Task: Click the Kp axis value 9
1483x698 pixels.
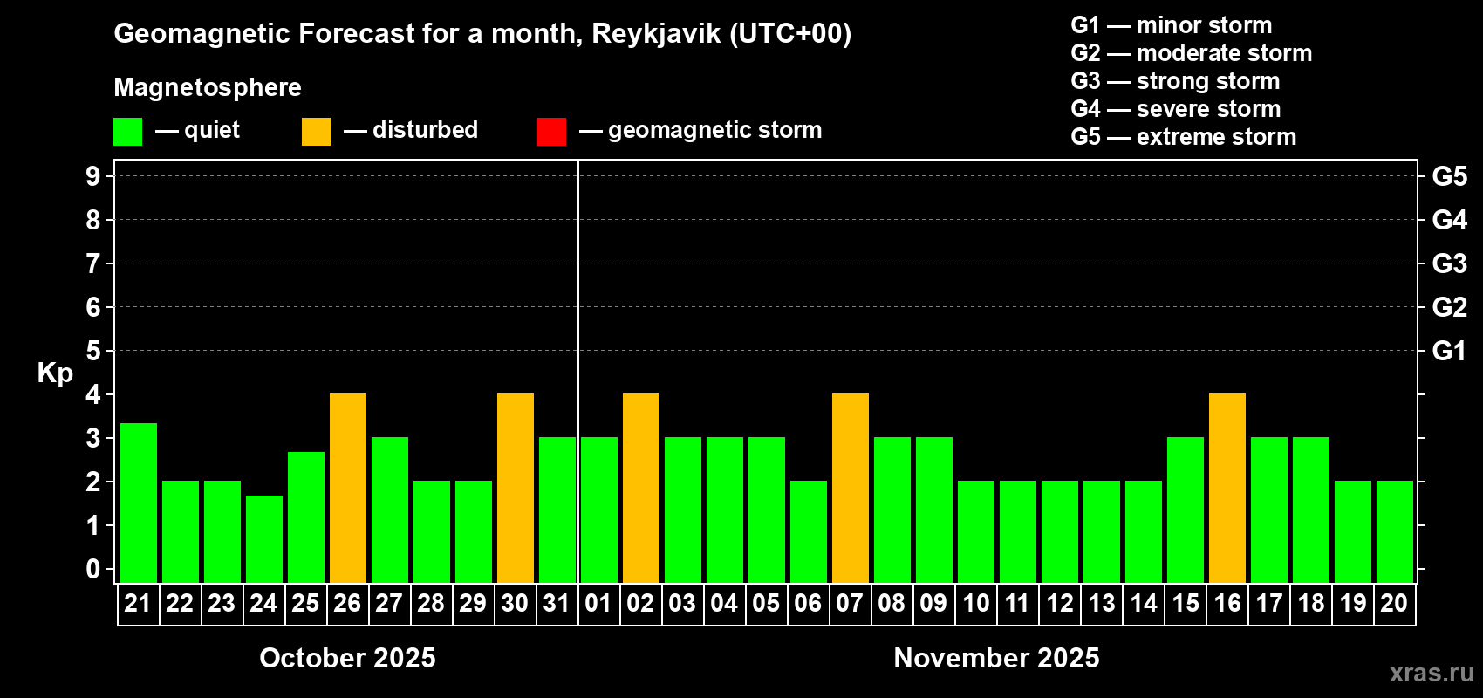Action: pos(93,176)
